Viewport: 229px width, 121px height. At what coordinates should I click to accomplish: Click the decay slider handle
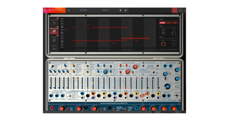(82, 83)
